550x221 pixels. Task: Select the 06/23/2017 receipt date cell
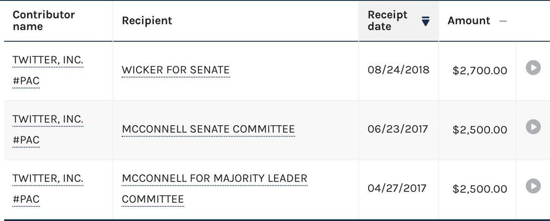pyautogui.click(x=398, y=129)
